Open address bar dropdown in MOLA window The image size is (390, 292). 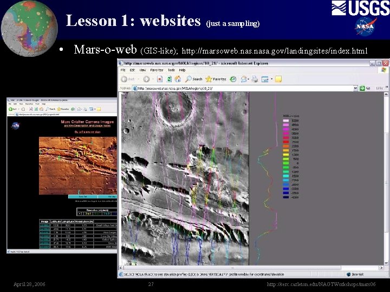[355, 88]
